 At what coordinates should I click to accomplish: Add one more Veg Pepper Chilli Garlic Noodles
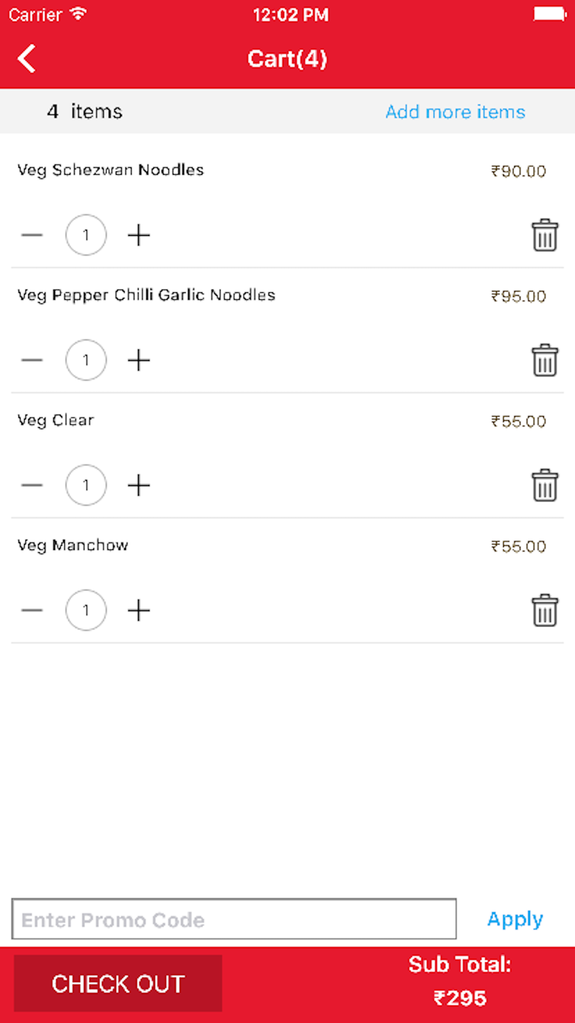point(139,360)
